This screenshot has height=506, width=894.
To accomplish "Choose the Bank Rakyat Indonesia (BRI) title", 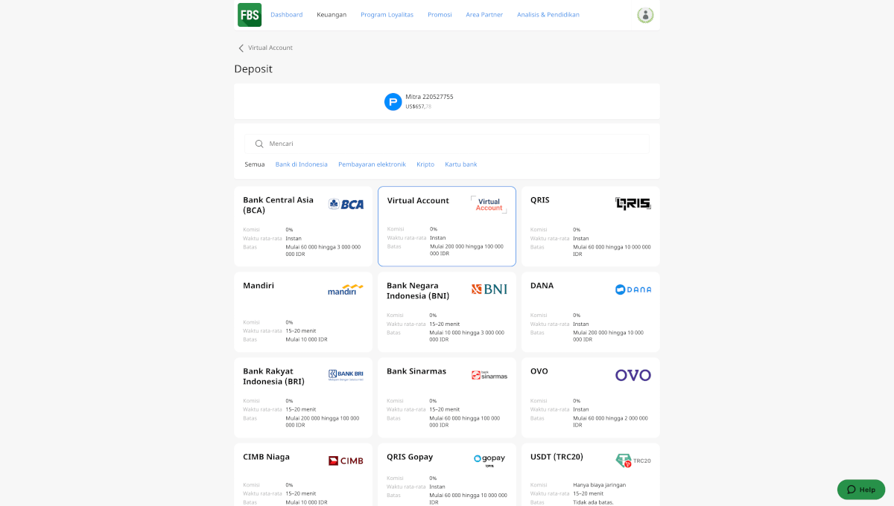I will coord(274,377).
